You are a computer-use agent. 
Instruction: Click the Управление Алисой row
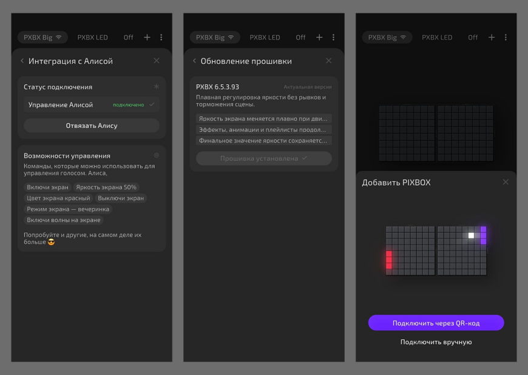pyautogui.click(x=92, y=105)
